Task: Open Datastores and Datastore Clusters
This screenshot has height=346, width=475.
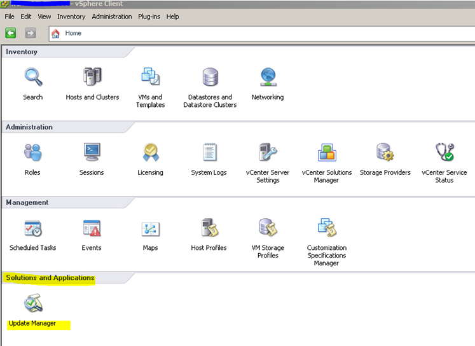Action: point(210,77)
